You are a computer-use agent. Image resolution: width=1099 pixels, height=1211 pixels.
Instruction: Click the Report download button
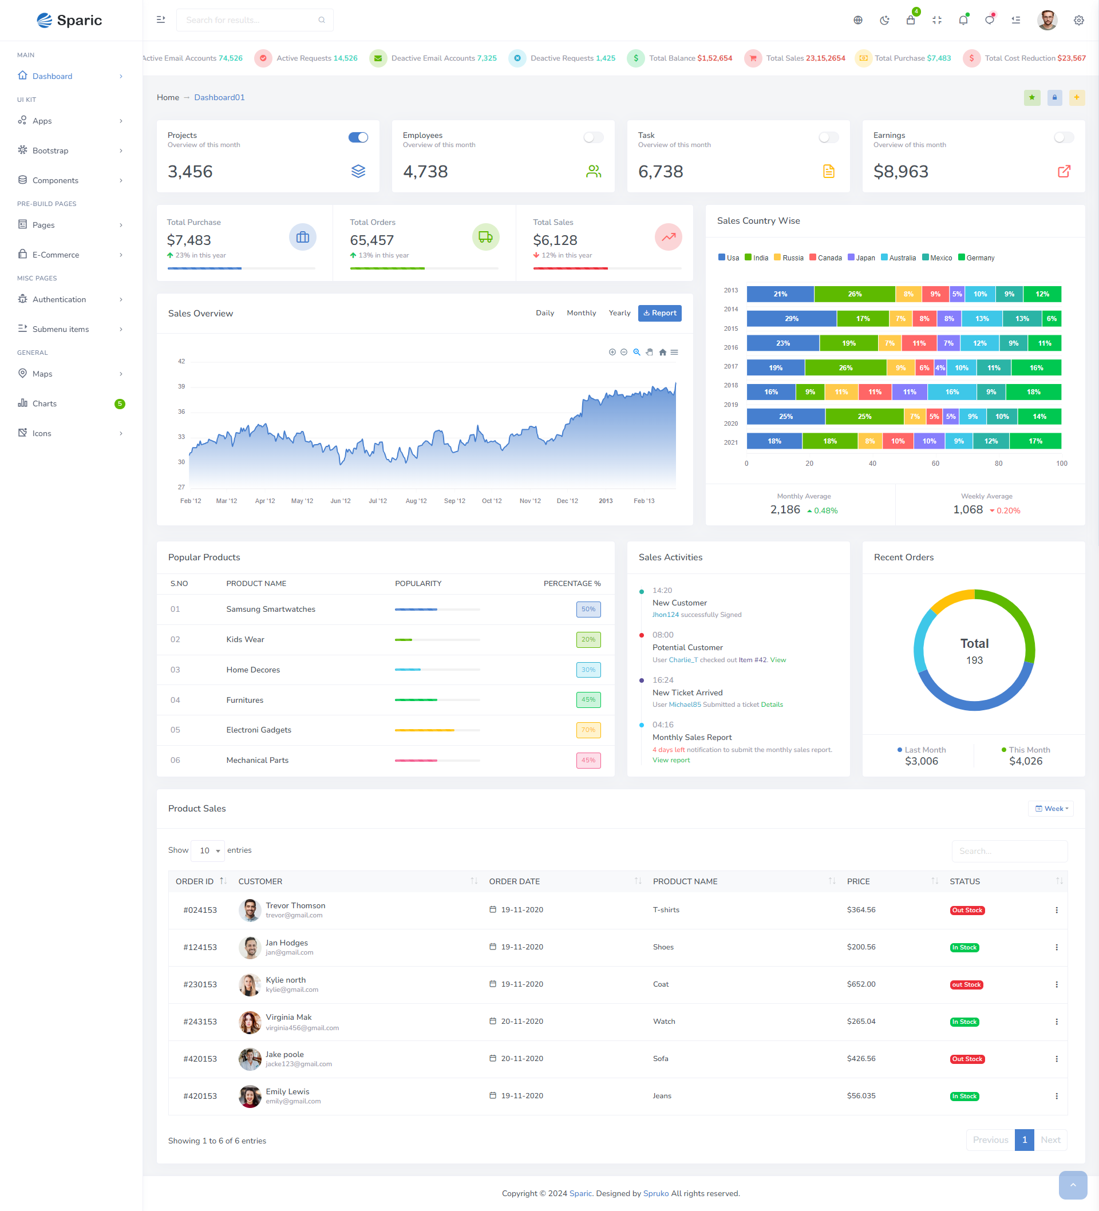(659, 313)
